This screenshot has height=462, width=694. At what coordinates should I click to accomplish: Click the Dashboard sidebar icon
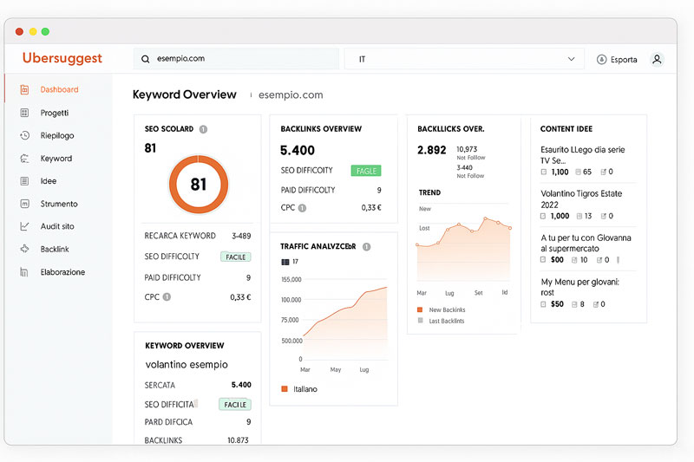click(x=24, y=90)
